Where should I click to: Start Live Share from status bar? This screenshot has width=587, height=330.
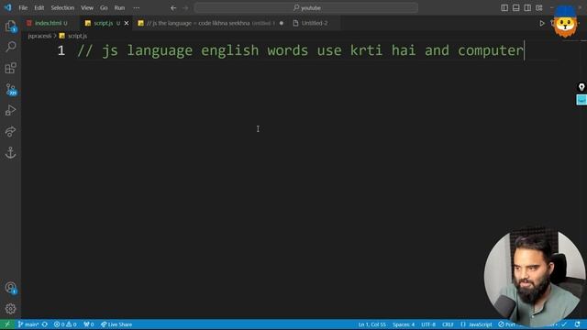coord(116,324)
